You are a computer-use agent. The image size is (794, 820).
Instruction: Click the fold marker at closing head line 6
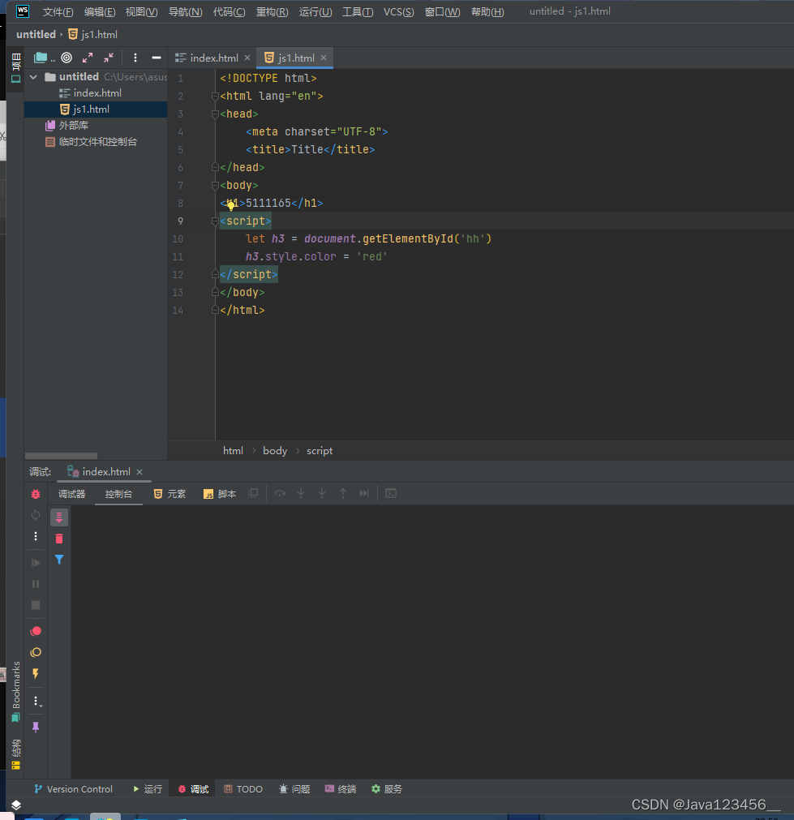(215, 167)
